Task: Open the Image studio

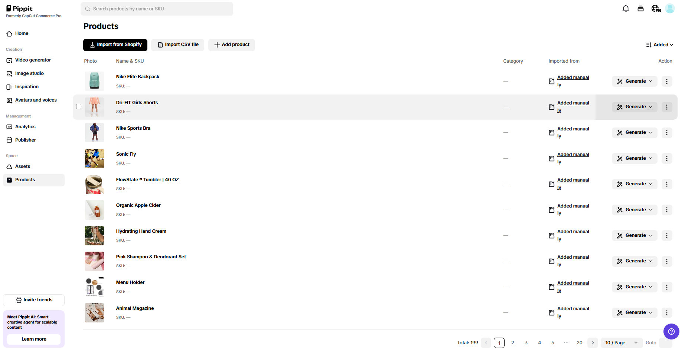Action: pos(30,73)
